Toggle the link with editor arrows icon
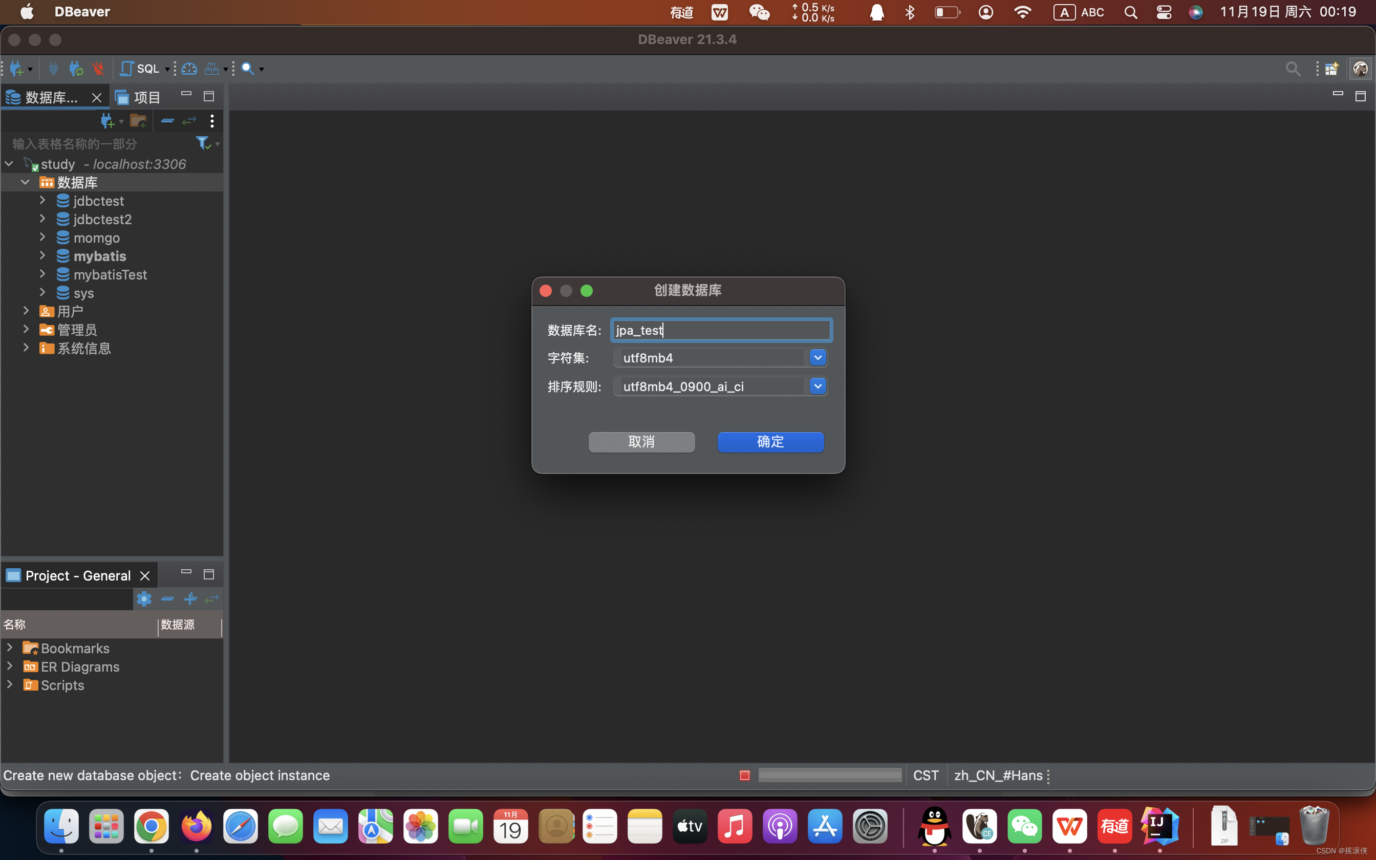 189,121
